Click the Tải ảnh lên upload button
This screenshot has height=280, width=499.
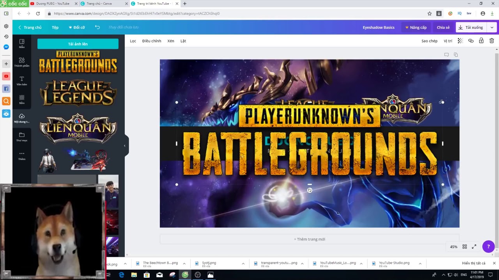pyautogui.click(x=78, y=44)
